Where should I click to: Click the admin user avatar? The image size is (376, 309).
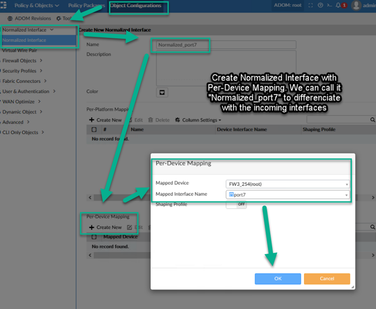click(x=356, y=5)
